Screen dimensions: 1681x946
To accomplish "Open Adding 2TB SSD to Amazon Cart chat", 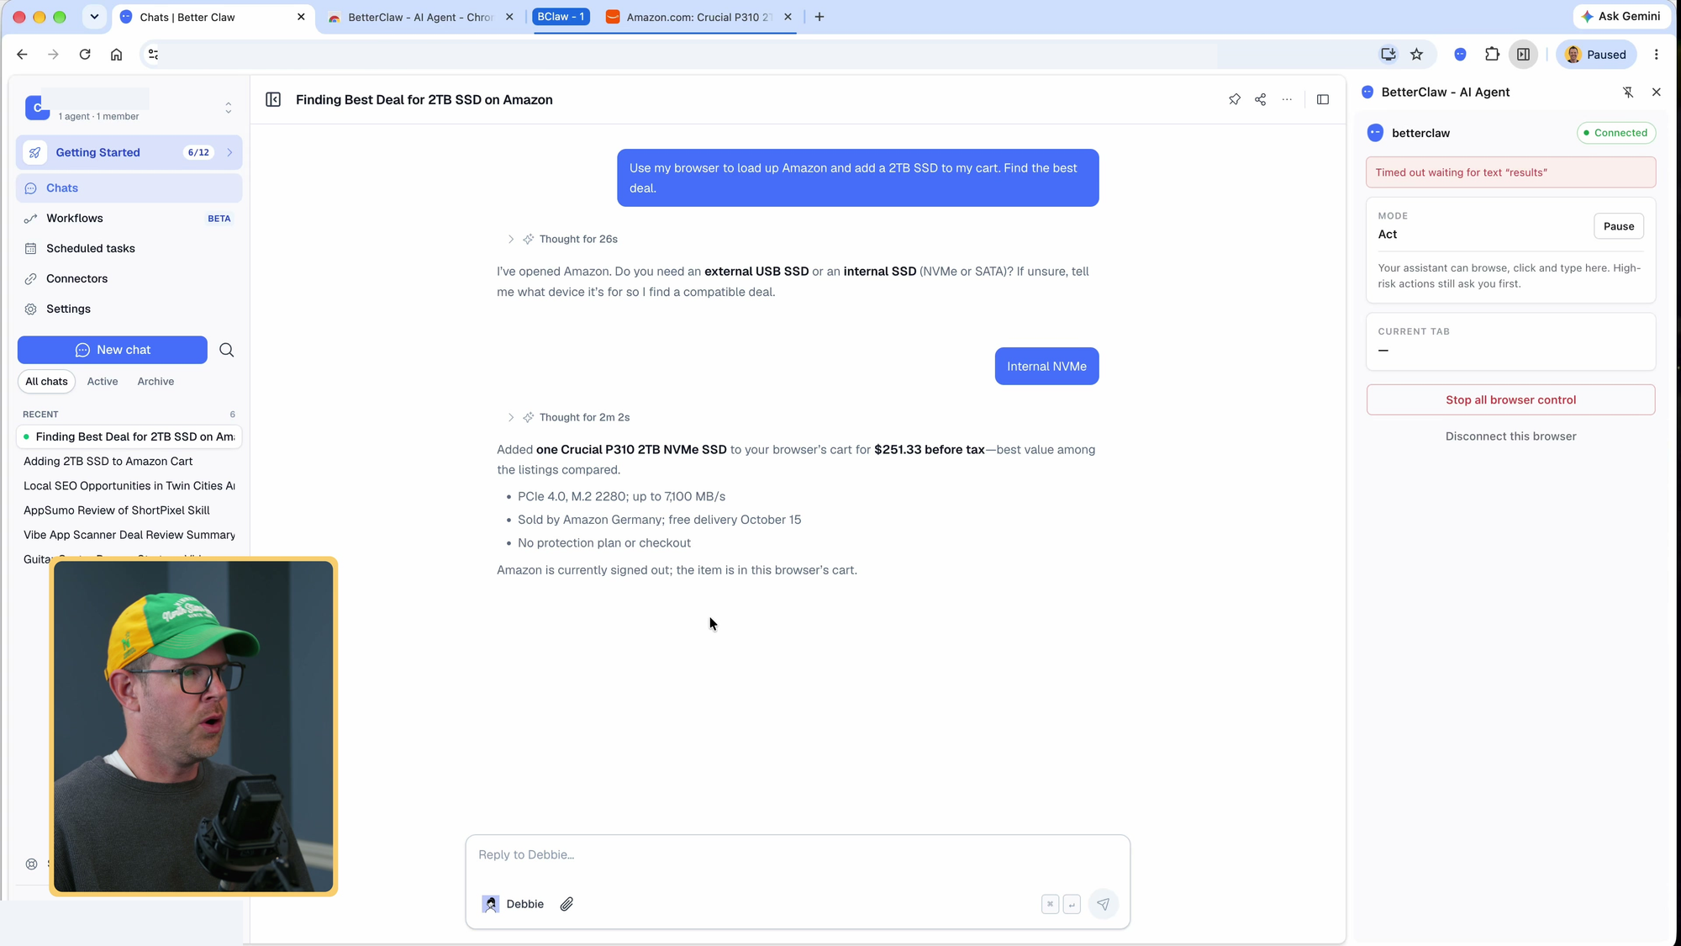I will pos(129,462).
